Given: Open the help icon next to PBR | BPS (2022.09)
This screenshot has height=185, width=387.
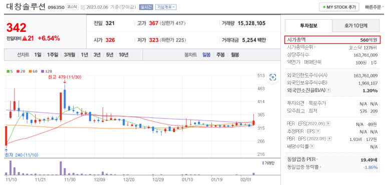Looking at the screenshot, I should pyautogui.click(x=329, y=139).
